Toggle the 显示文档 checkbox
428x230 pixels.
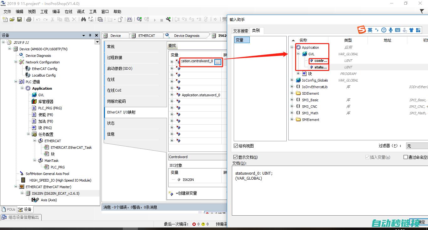(x=235, y=157)
